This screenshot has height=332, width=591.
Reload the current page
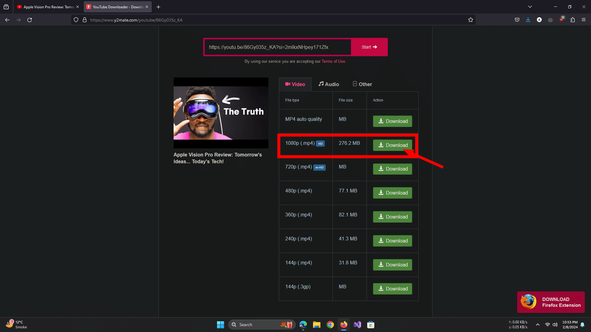30,20
